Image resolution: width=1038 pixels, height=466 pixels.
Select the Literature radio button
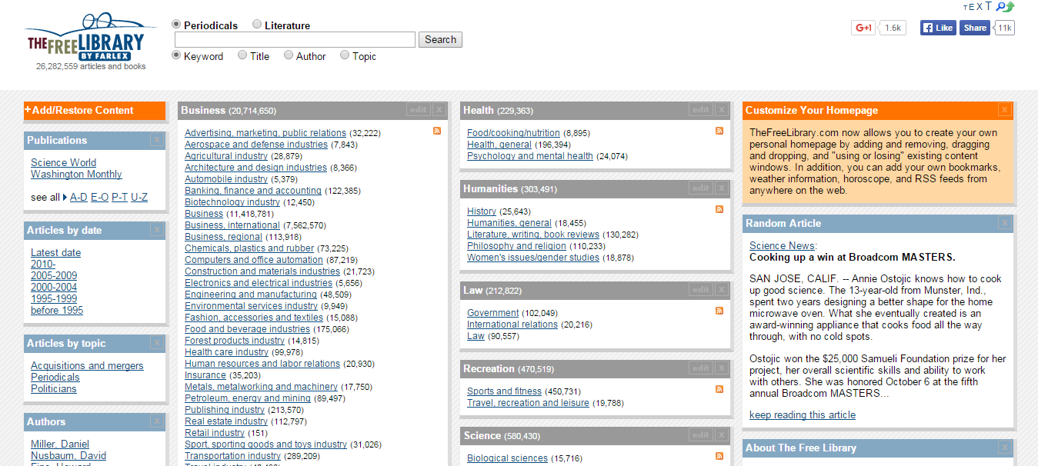(257, 25)
